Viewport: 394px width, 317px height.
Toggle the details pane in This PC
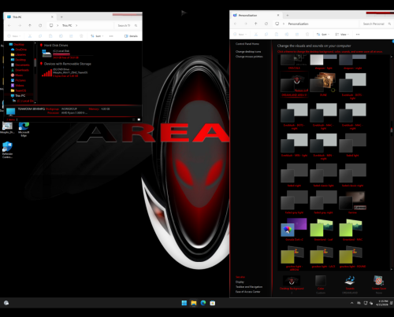tap(131, 36)
